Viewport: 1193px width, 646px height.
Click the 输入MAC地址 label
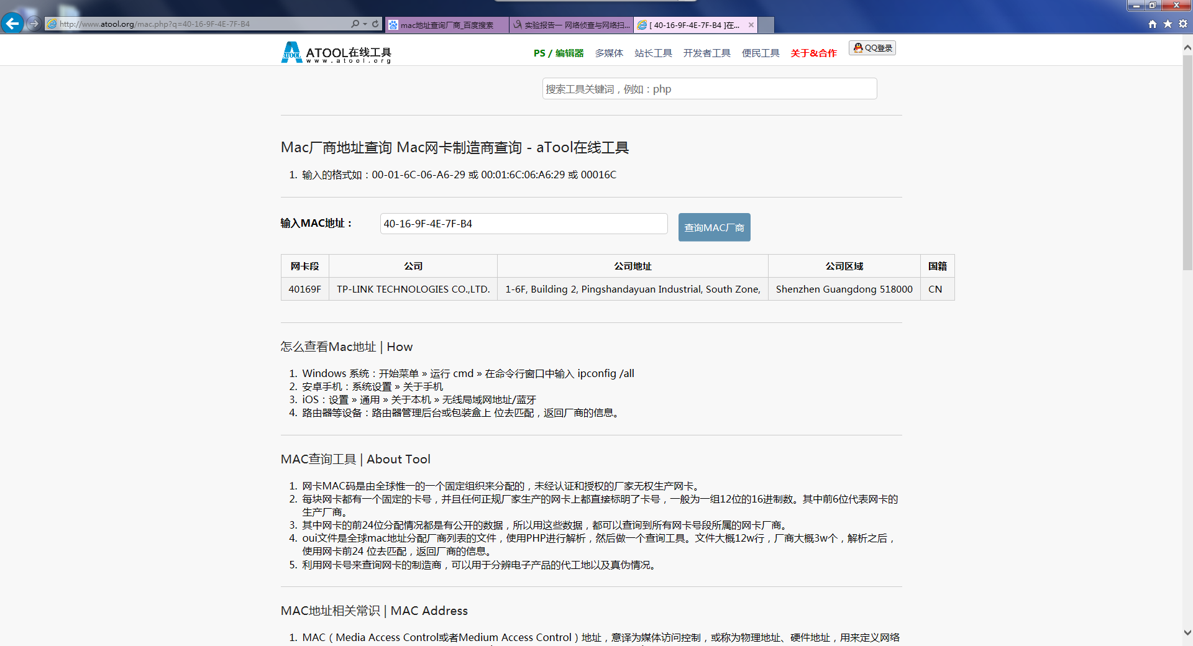[317, 223]
